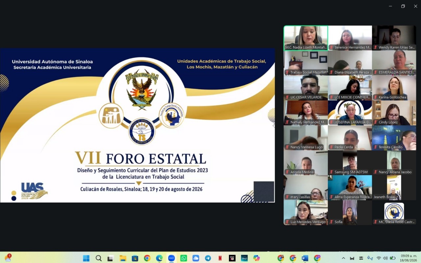Select the Trabajo Social Mazatlán tile

(x=306, y=63)
